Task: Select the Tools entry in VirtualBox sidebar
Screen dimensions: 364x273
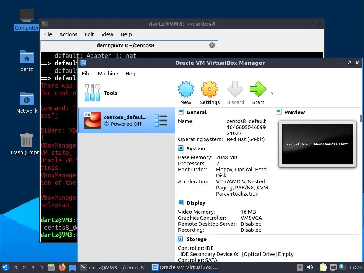Action: click(127, 93)
